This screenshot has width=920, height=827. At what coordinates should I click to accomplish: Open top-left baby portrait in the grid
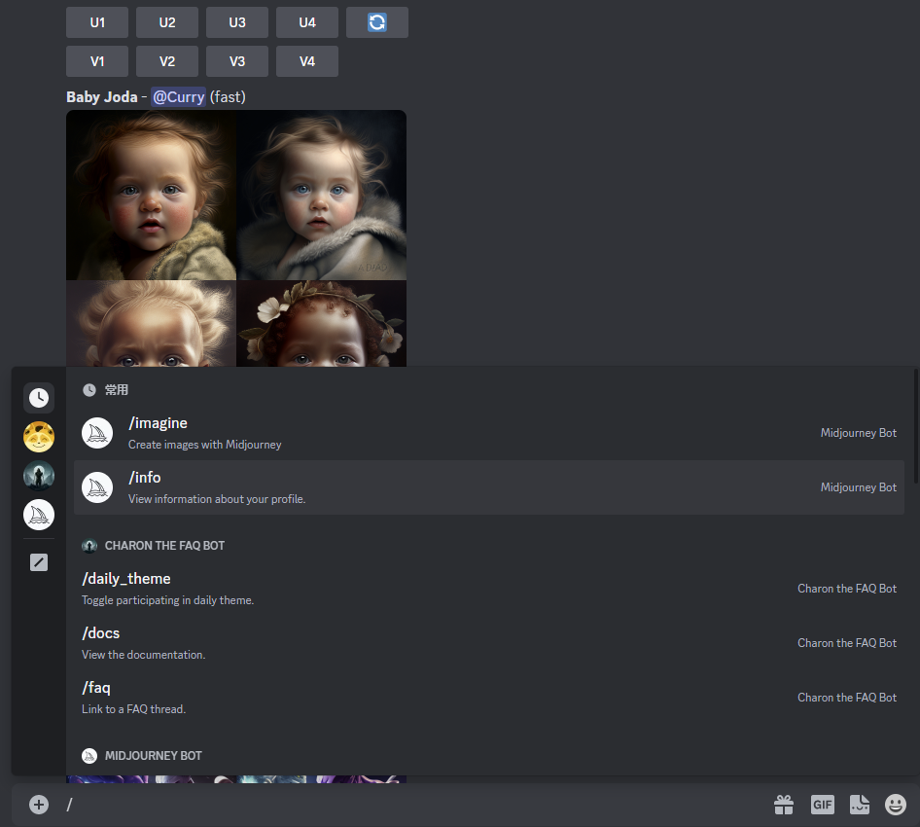(151, 195)
